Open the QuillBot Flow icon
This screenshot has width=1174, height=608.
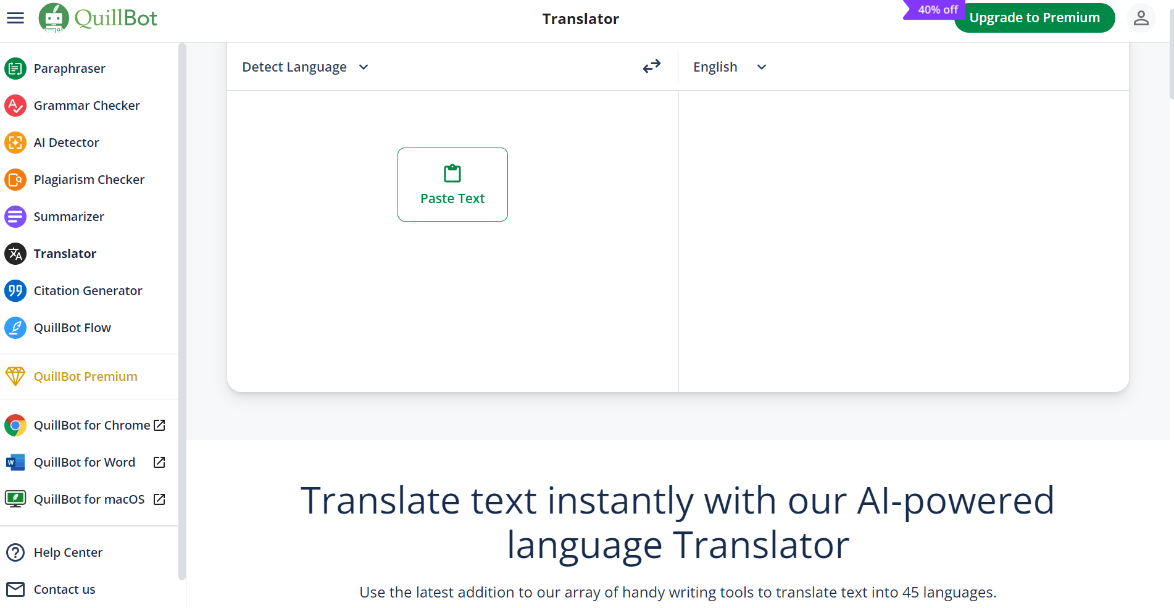(15, 328)
